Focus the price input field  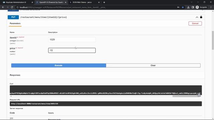pyautogui.click(x=72, y=50)
